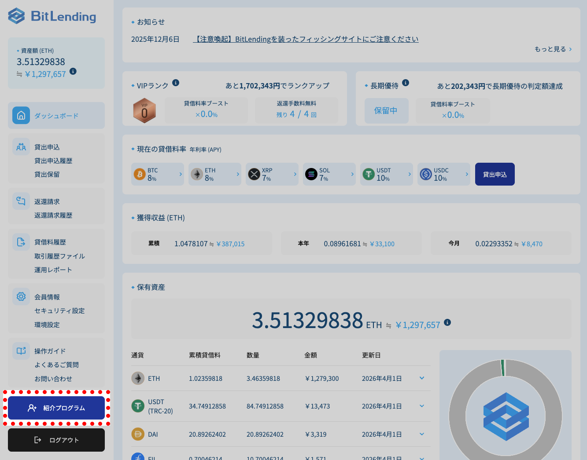
Task: Click notice date 2025年12月6日
Action: [x=155, y=39]
